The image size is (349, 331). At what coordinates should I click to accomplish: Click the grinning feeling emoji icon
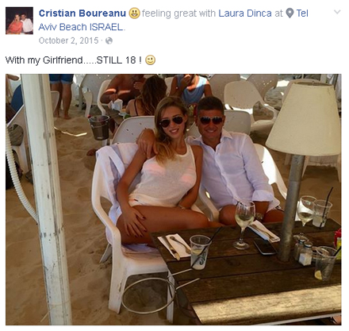[x=134, y=13]
